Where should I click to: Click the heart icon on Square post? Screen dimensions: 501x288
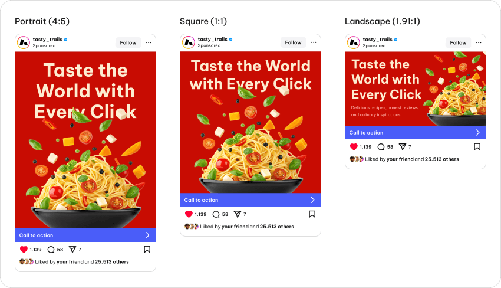(189, 214)
